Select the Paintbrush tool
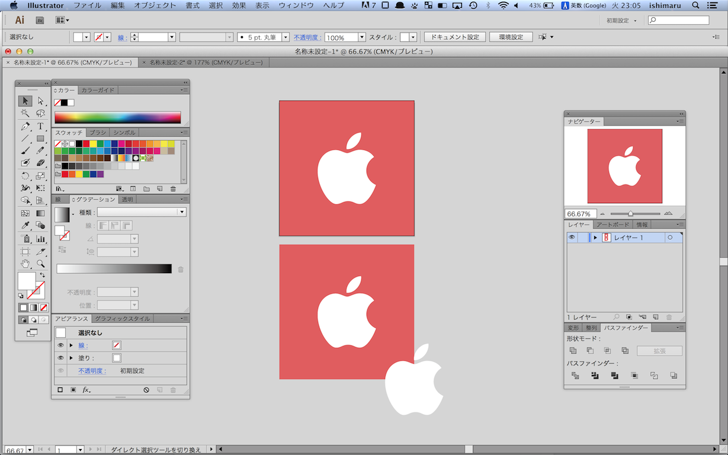The height and width of the screenshot is (455, 728). [25, 150]
